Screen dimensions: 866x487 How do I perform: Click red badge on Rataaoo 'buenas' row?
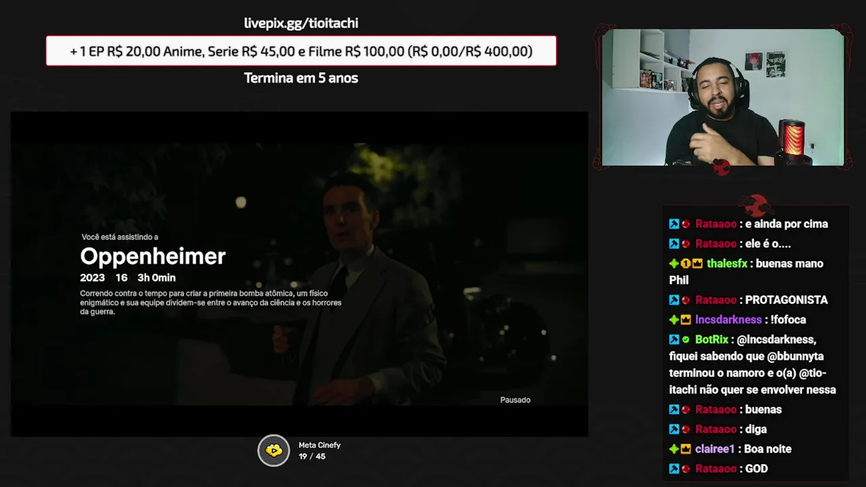pos(685,409)
